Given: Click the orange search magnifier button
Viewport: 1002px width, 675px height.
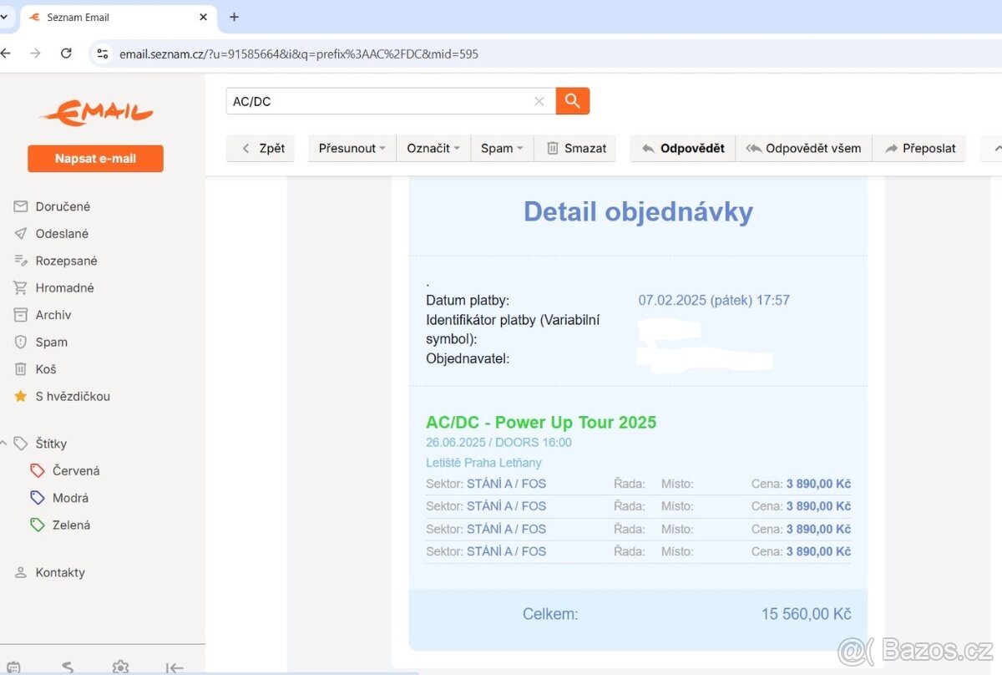Looking at the screenshot, I should coord(573,101).
